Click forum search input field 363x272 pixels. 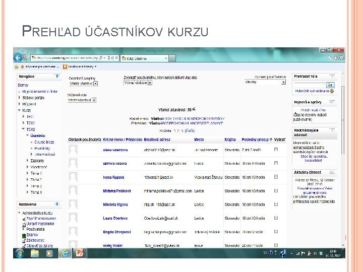click(x=310, y=85)
